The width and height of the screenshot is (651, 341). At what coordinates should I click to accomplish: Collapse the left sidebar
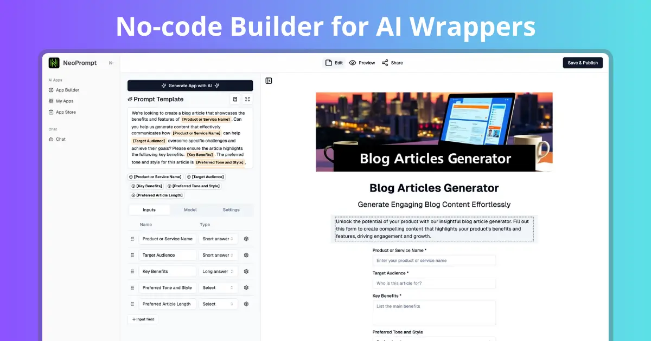[x=111, y=62]
